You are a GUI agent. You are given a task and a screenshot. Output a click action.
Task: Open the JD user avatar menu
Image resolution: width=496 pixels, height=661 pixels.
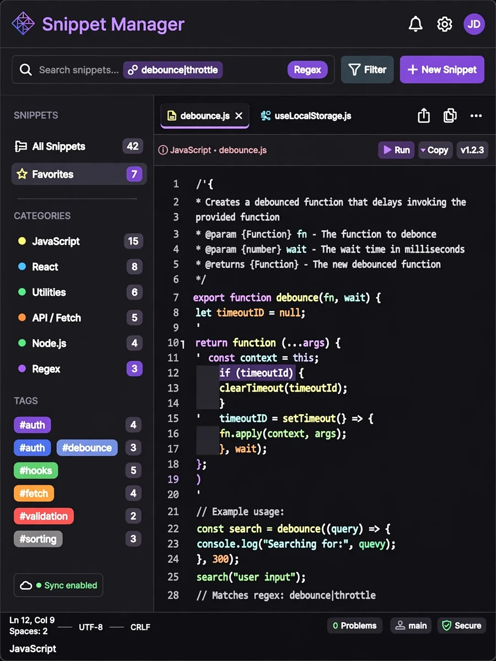[474, 24]
